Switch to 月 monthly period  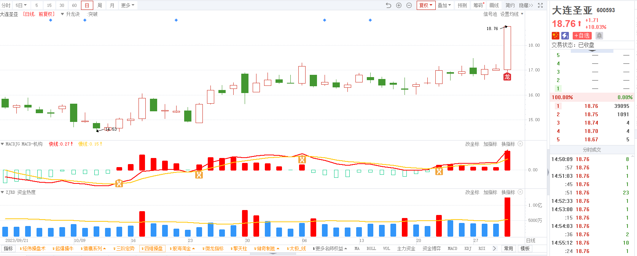tap(112, 5)
